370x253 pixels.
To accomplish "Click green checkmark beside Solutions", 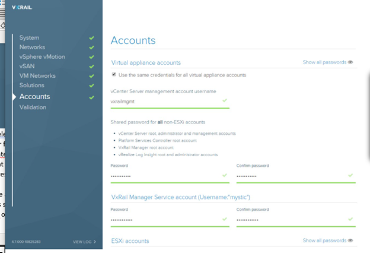I will (x=91, y=86).
